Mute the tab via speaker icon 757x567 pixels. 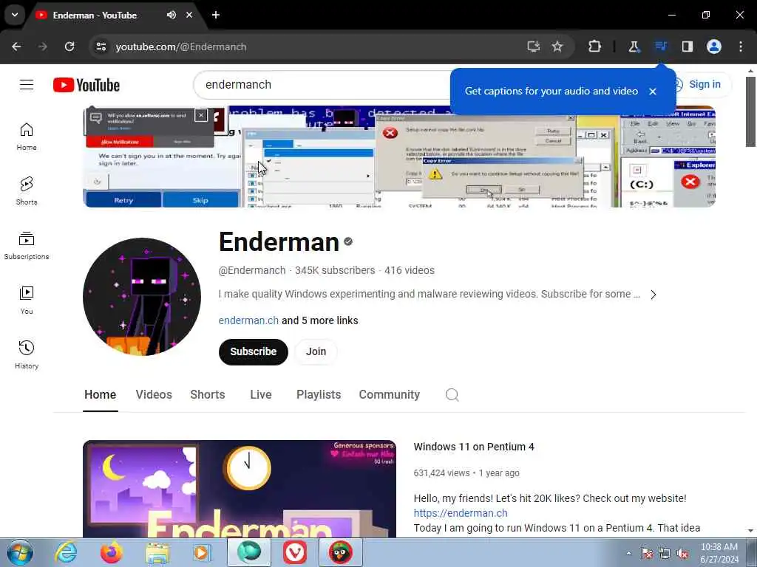point(172,15)
